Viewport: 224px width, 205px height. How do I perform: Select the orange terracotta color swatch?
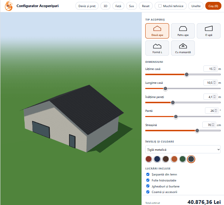point(174,159)
